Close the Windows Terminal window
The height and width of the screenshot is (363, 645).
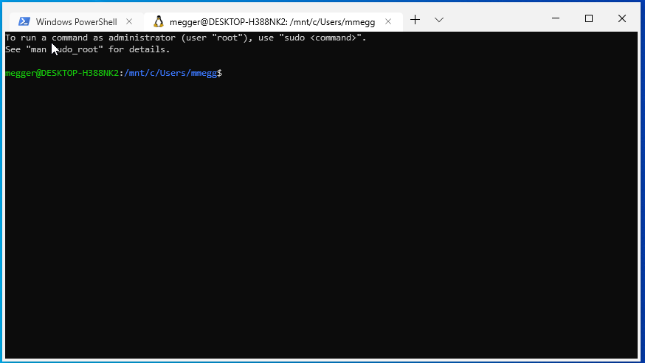pyautogui.click(x=622, y=18)
